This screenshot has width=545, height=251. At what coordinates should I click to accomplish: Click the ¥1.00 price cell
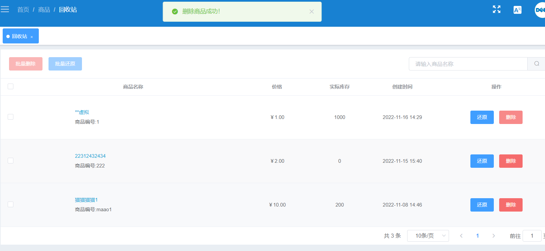277,117
